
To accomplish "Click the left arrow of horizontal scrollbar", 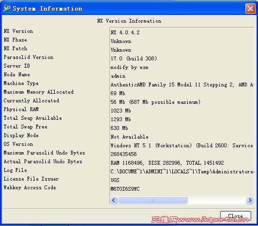I will tap(114, 200).
